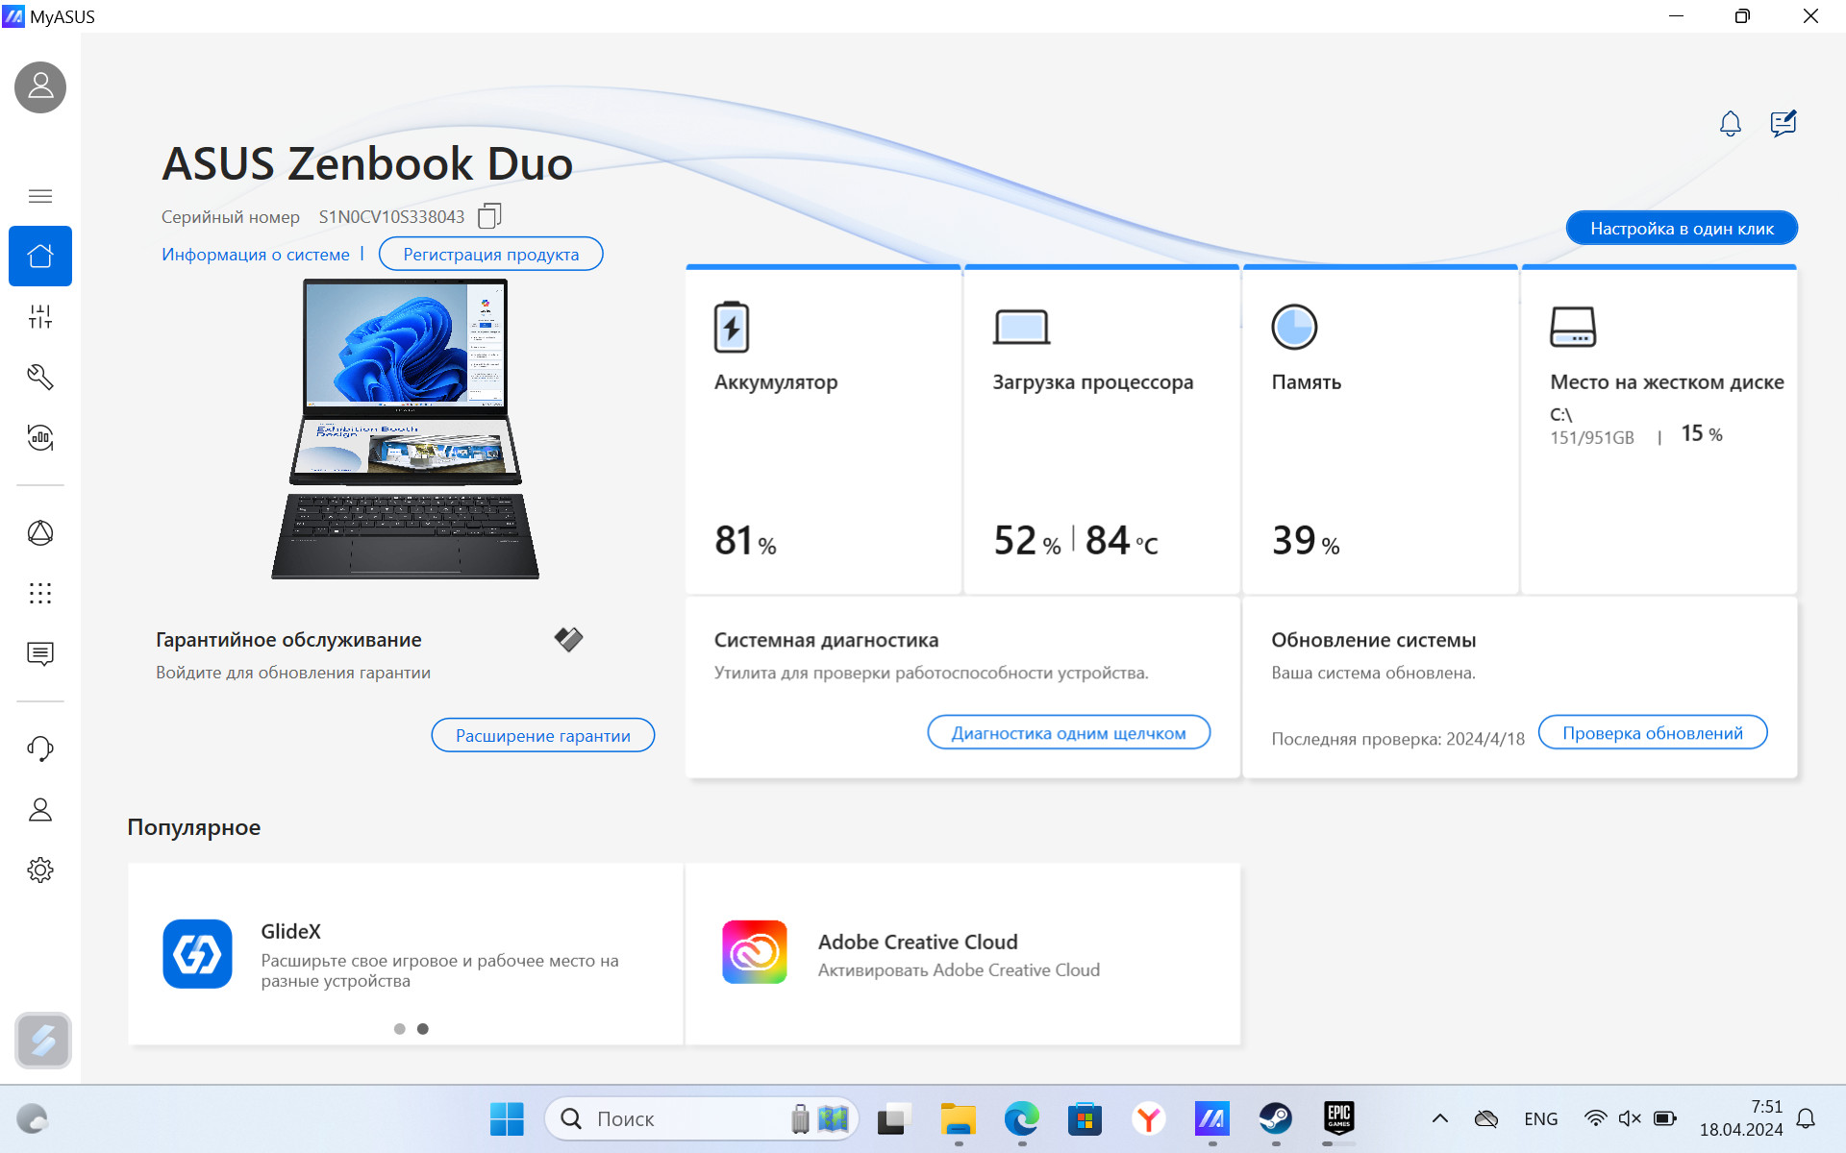
Task: Click the 'Проверка обновлений' button
Action: [1653, 733]
